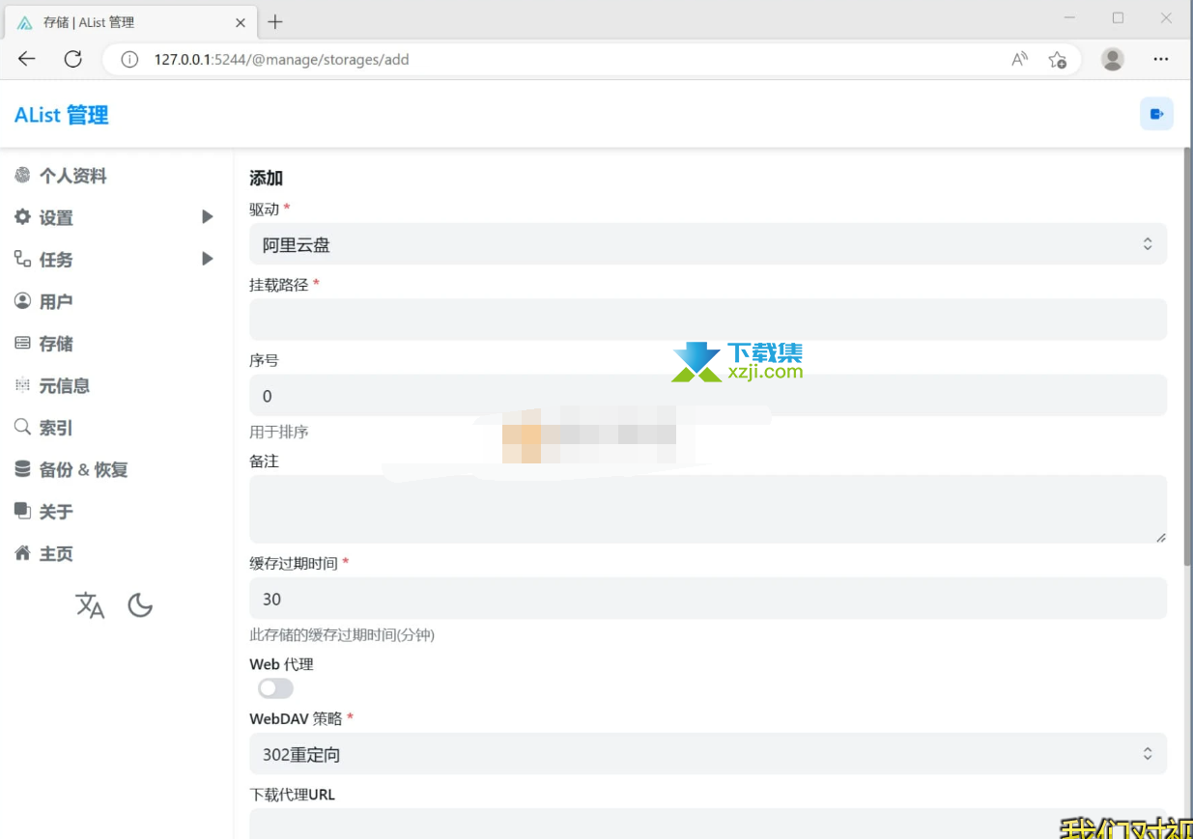1193x839 pixels.
Task: Click the 备注 textarea resize handle
Action: point(1160,537)
